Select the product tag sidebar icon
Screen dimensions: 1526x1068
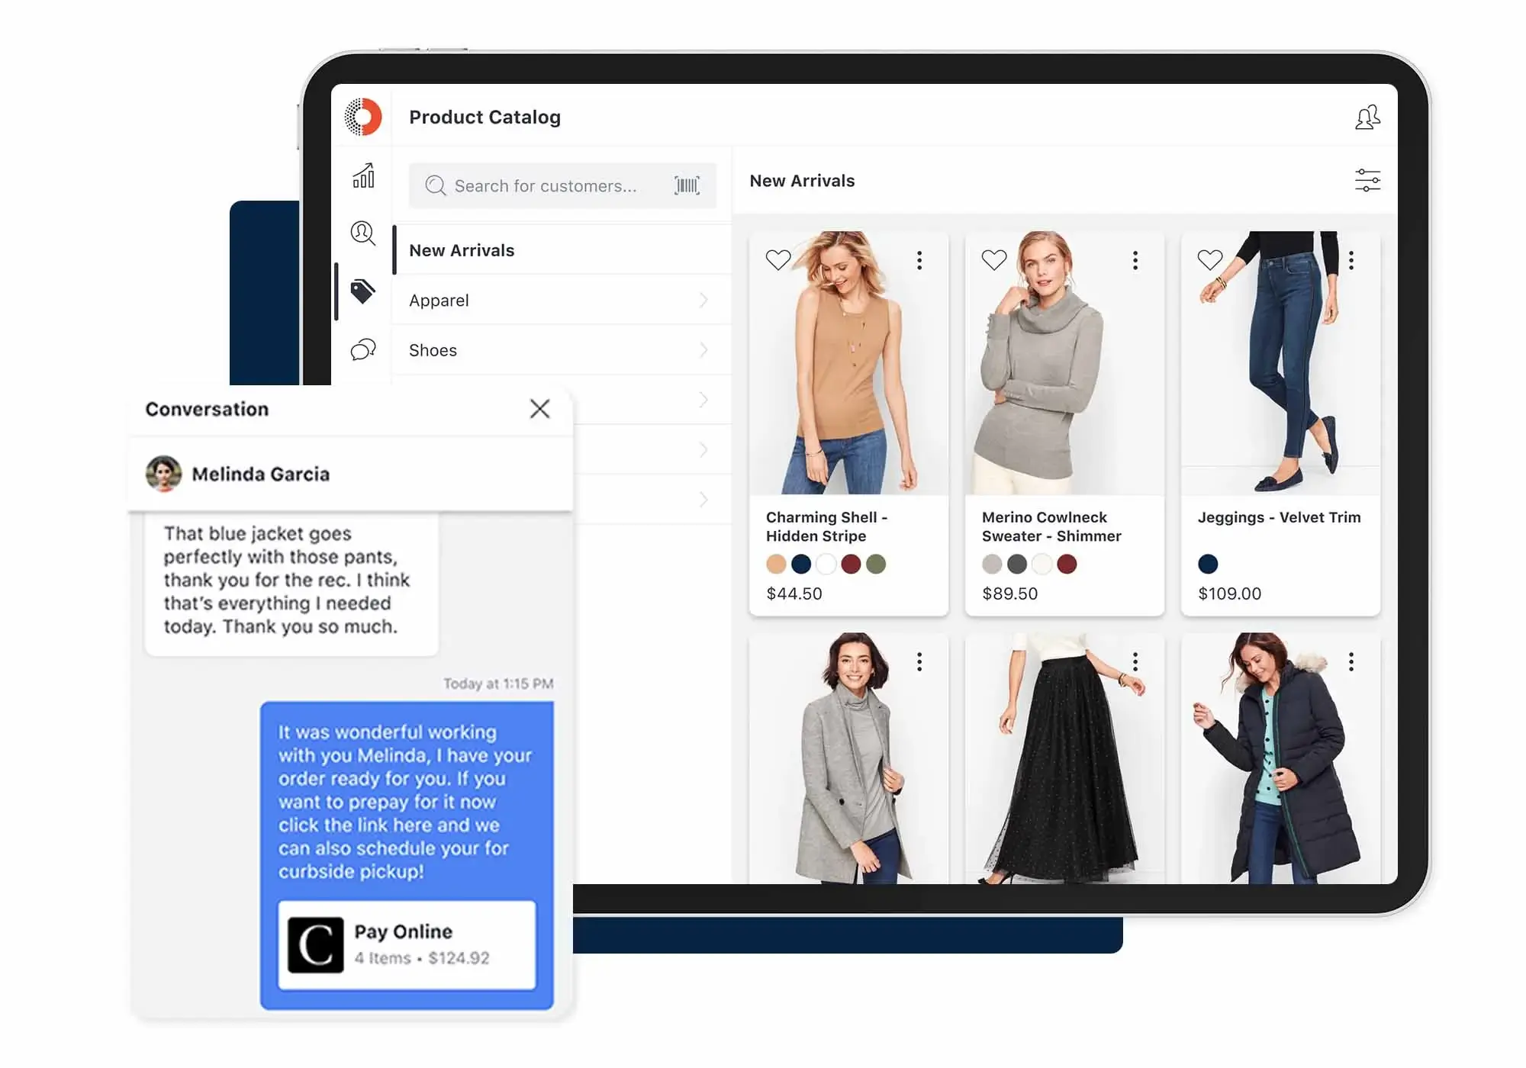point(363,291)
